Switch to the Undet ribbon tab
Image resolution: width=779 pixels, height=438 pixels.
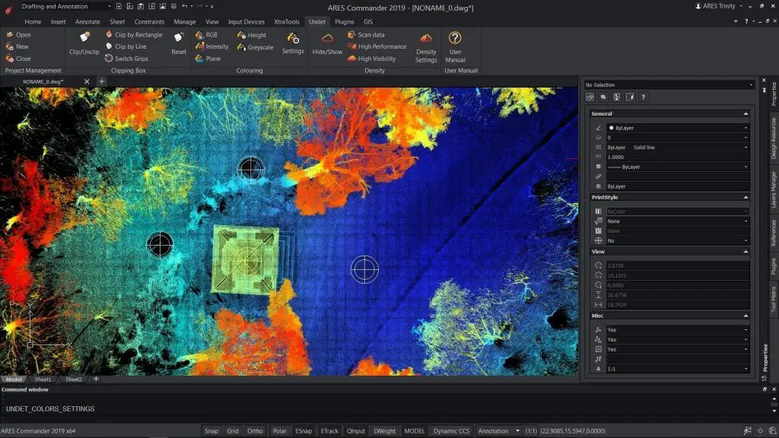(x=316, y=22)
